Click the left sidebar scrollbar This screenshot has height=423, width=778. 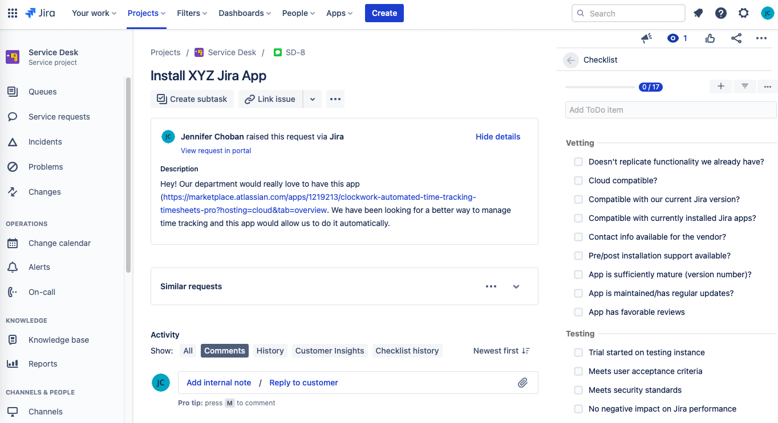click(128, 174)
